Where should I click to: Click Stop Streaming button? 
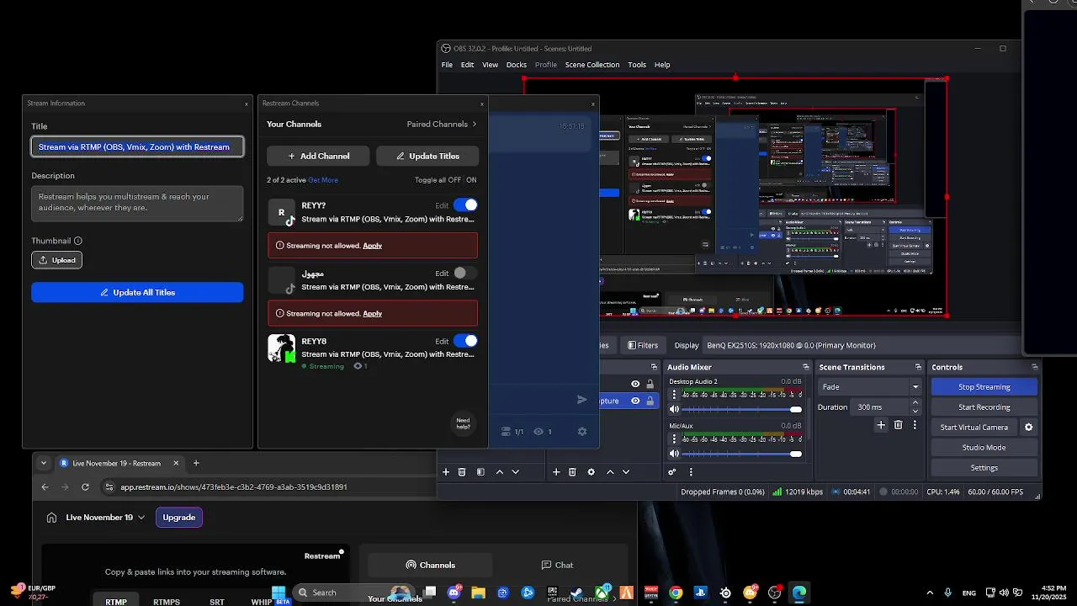[x=984, y=387]
